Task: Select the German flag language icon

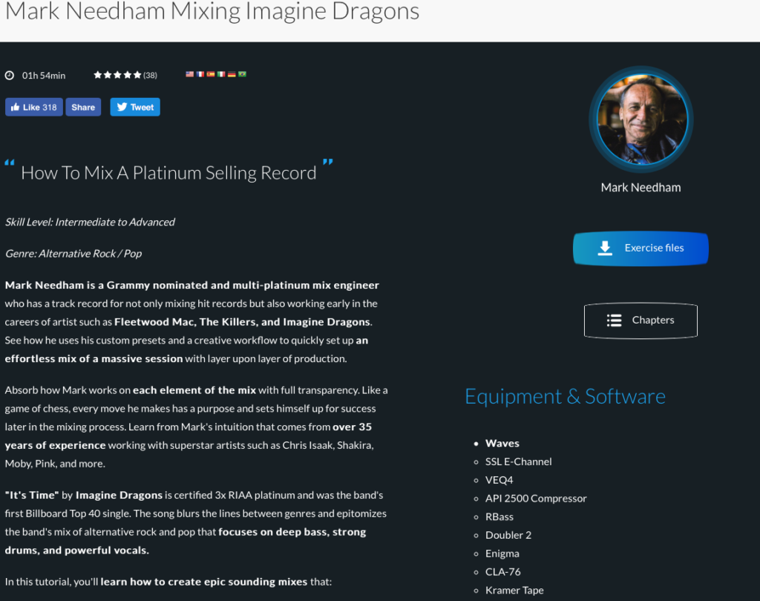Action: coord(232,74)
